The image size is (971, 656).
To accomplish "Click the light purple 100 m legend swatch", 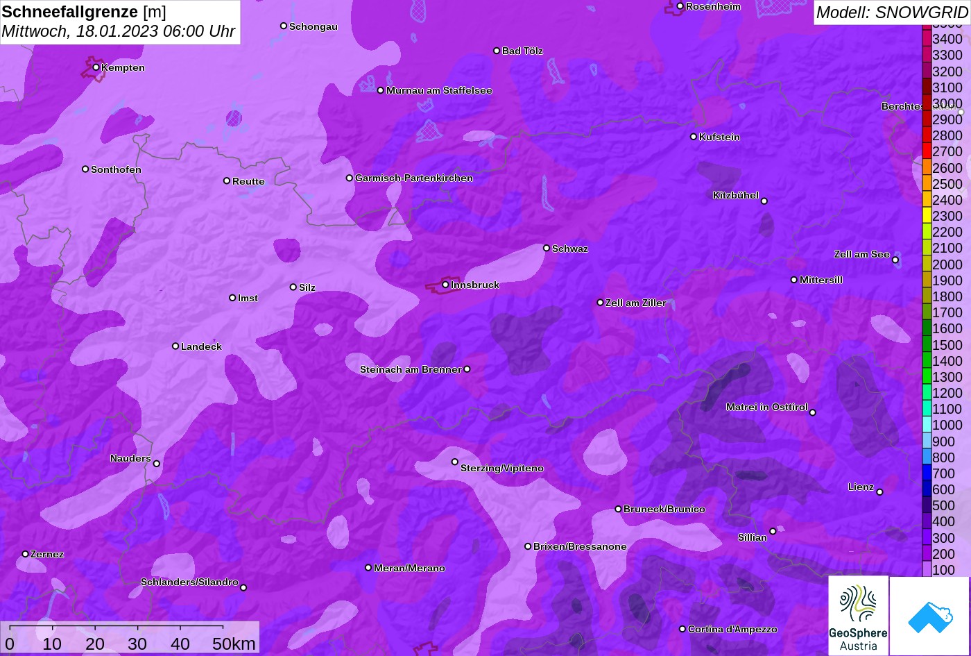I will [927, 570].
